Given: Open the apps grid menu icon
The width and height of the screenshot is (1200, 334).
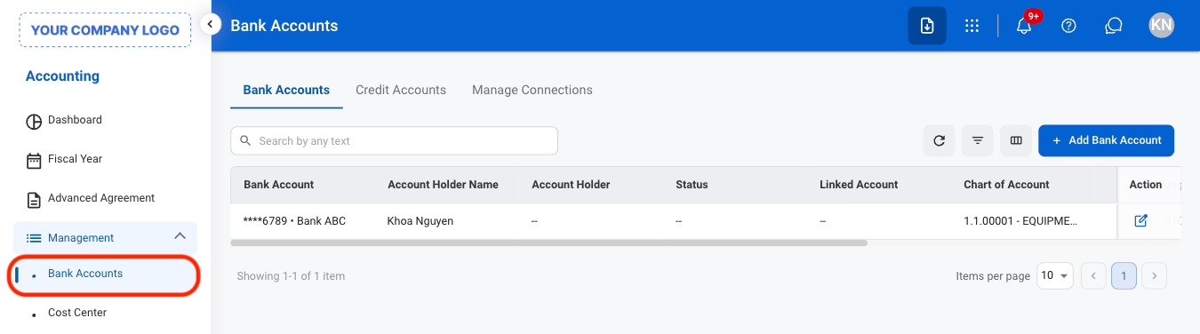Looking at the screenshot, I should [972, 26].
